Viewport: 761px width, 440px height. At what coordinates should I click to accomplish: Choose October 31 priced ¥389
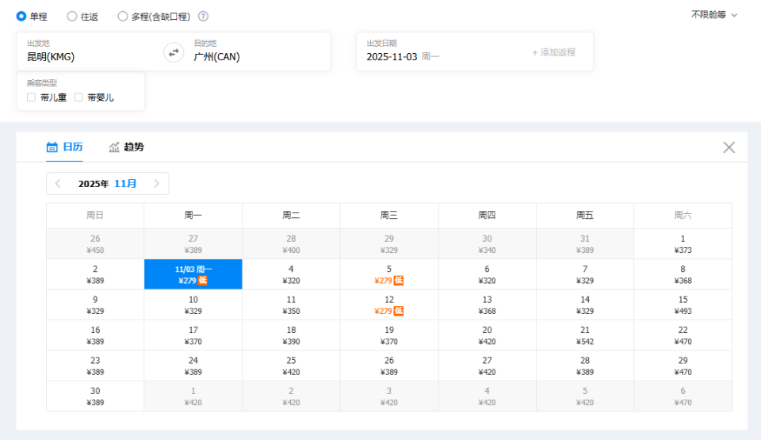585,244
